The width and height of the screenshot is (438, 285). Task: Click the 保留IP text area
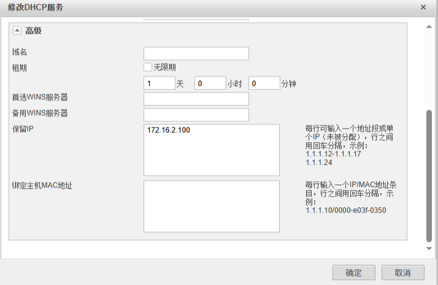212,150
